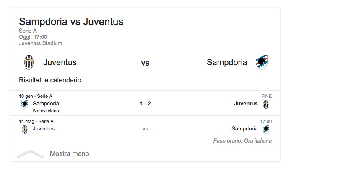Collapse results with the up chevron arrow
Viewport: 338px width, 171px height.
click(x=30, y=154)
